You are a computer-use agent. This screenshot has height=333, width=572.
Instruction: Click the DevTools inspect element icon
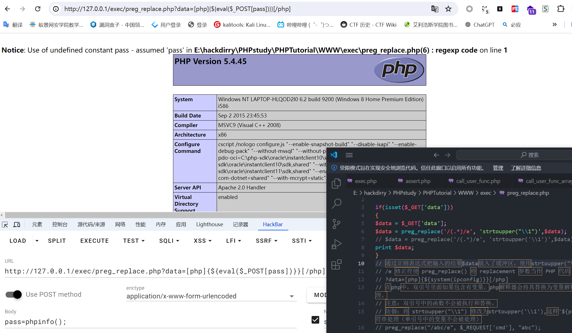click(x=5, y=225)
